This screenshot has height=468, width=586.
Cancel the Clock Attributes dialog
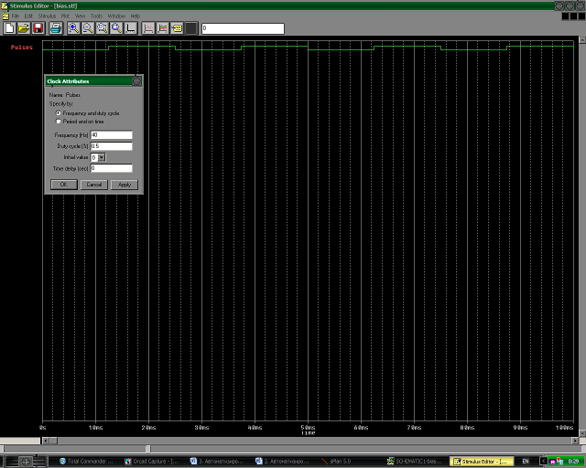tap(92, 185)
